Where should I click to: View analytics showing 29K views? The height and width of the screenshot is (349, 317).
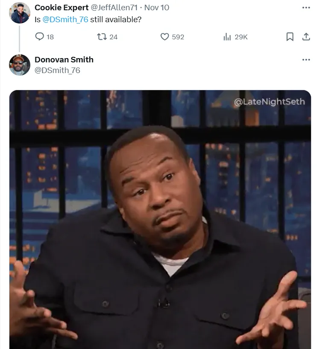tap(235, 37)
